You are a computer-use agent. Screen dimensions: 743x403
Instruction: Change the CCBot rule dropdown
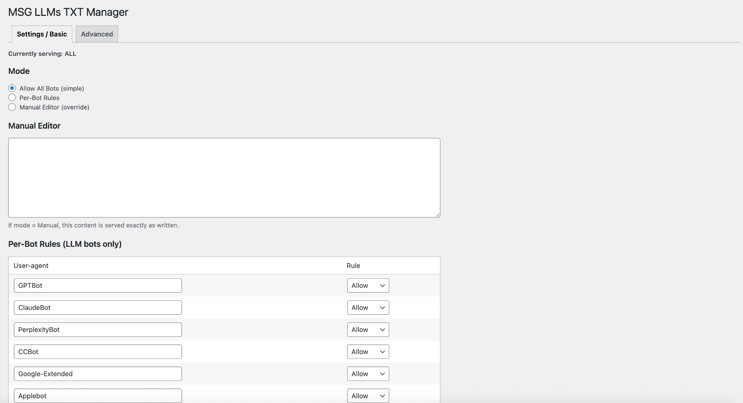[x=368, y=352]
